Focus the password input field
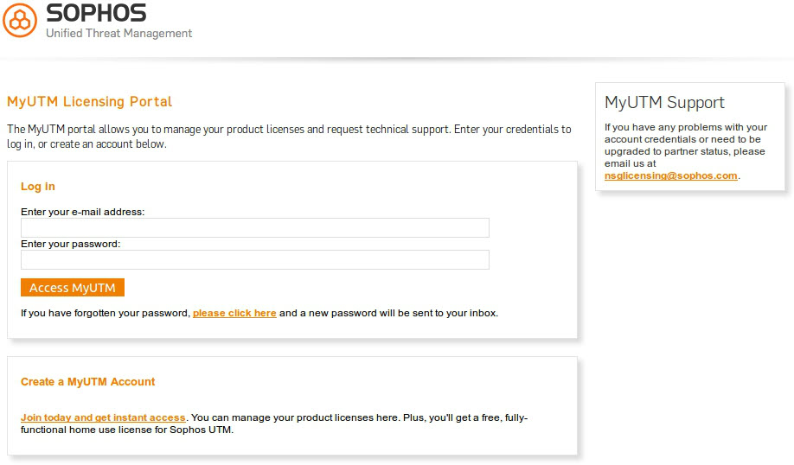Screen dimensions: 794x465 254,259
